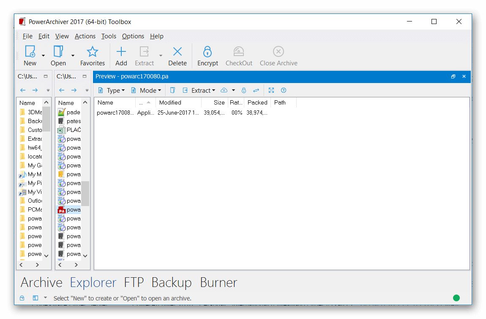Viewport: 486px width, 319px height.
Task: Click the Add files icon
Action: (x=121, y=52)
